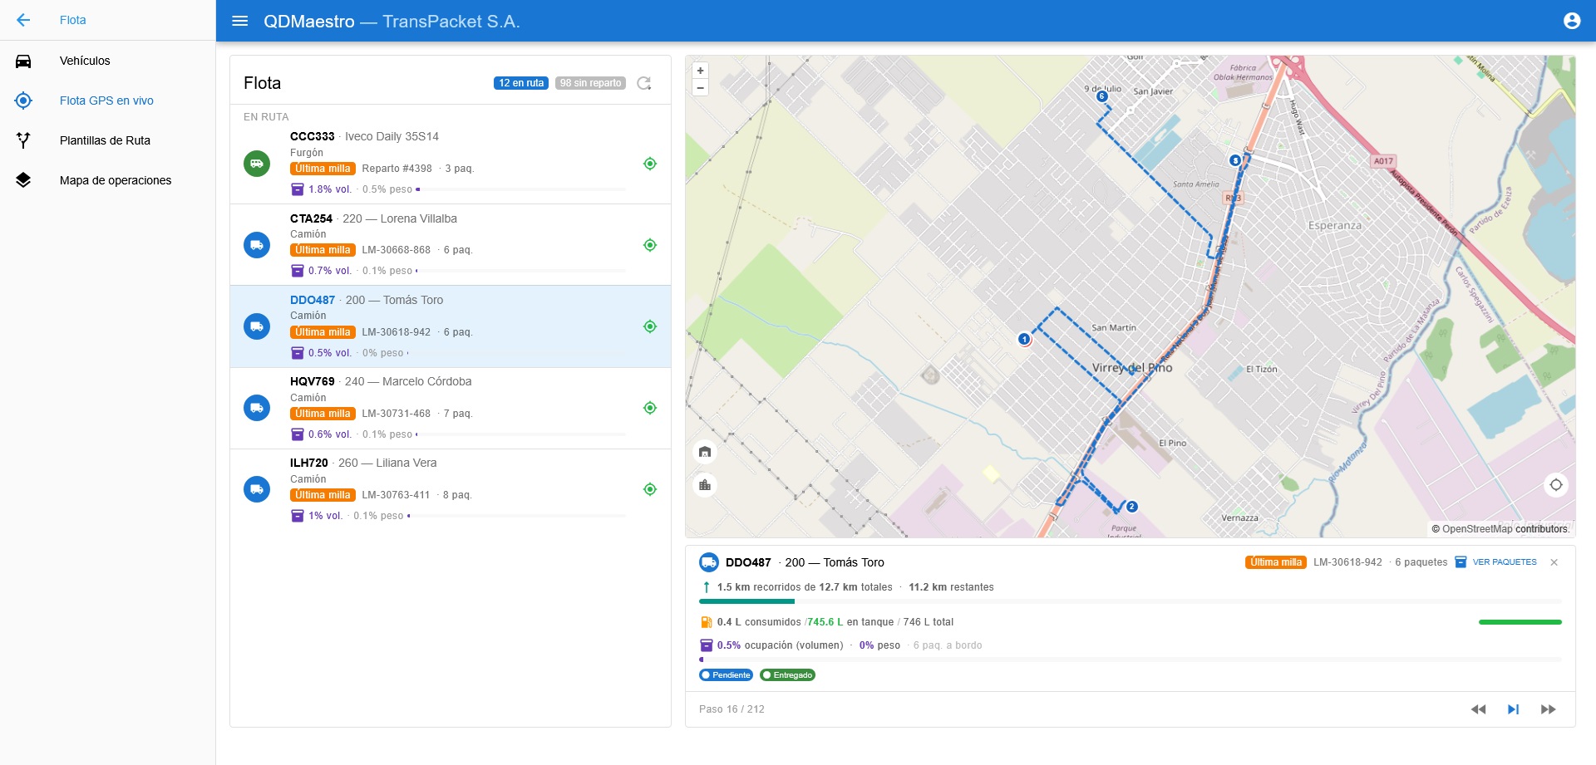Click stop marker 1 on the map
This screenshot has height=765, width=1596.
(1024, 339)
